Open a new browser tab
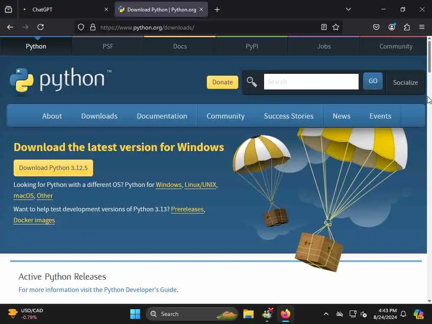This screenshot has height=324, width=432. [217, 10]
